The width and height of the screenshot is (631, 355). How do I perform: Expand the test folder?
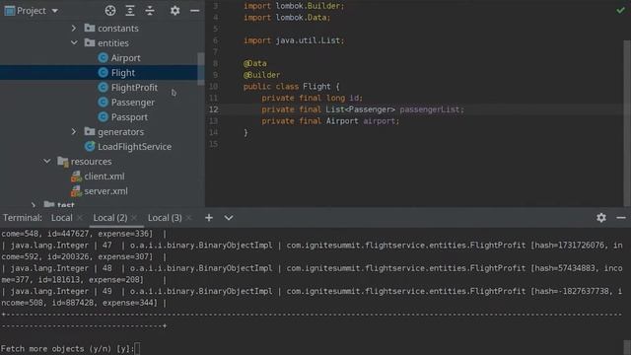(x=34, y=205)
